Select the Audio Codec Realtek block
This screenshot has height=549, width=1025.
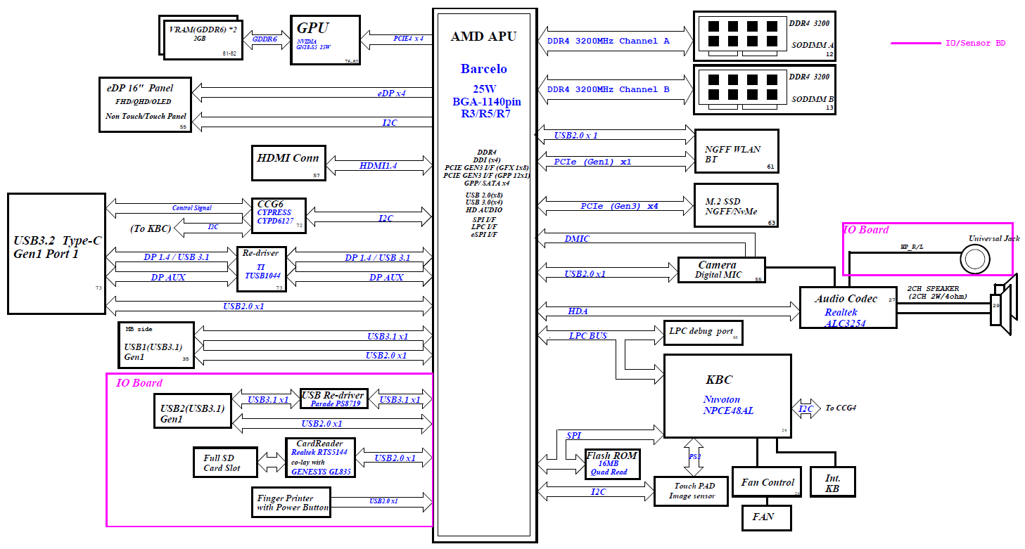pos(848,307)
